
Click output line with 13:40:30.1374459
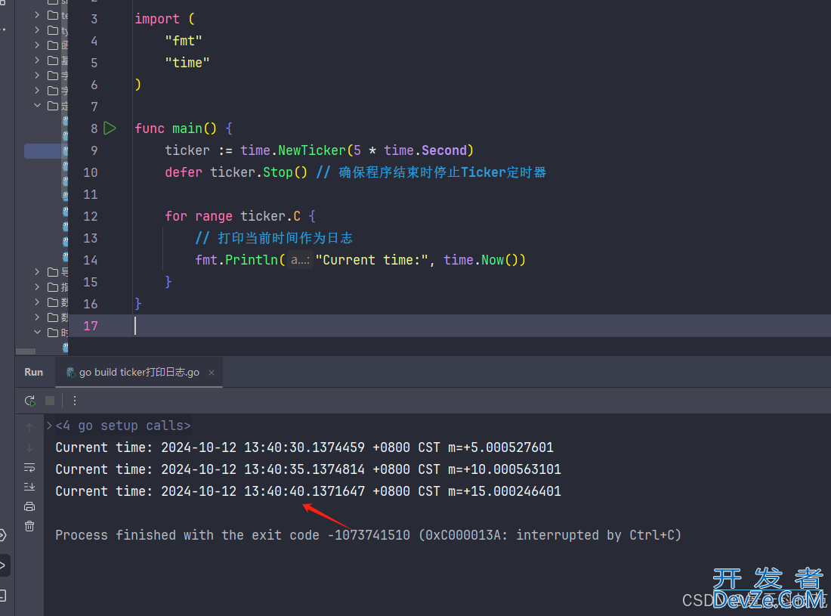tap(304, 447)
